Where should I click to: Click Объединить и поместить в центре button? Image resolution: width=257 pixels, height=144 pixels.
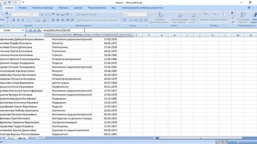click(x=97, y=20)
